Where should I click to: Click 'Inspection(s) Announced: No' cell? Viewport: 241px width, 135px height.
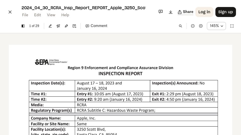click(184, 85)
